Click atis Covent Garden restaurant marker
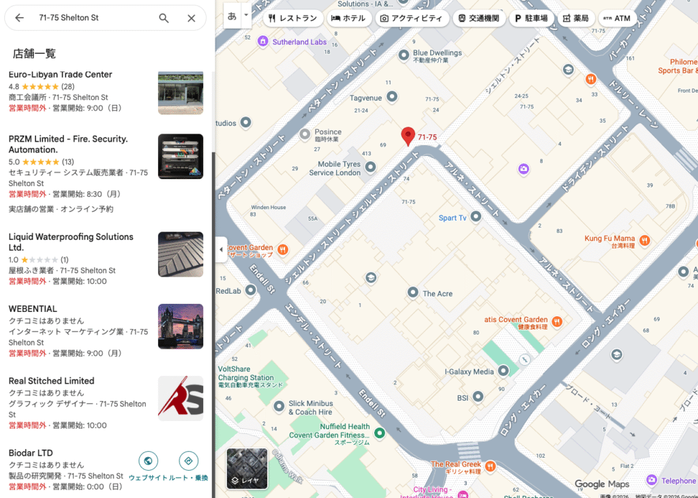The width and height of the screenshot is (698, 498). [556, 322]
